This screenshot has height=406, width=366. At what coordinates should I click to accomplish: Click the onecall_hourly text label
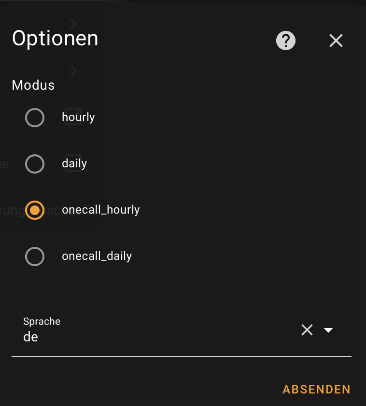pyautogui.click(x=101, y=210)
